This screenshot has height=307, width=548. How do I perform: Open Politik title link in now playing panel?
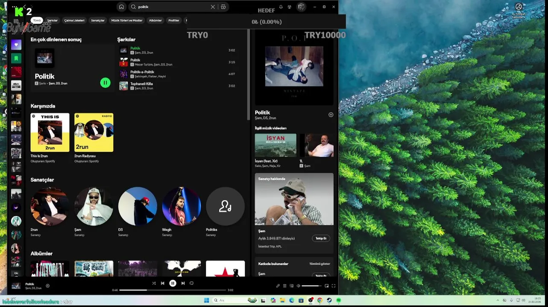point(262,113)
